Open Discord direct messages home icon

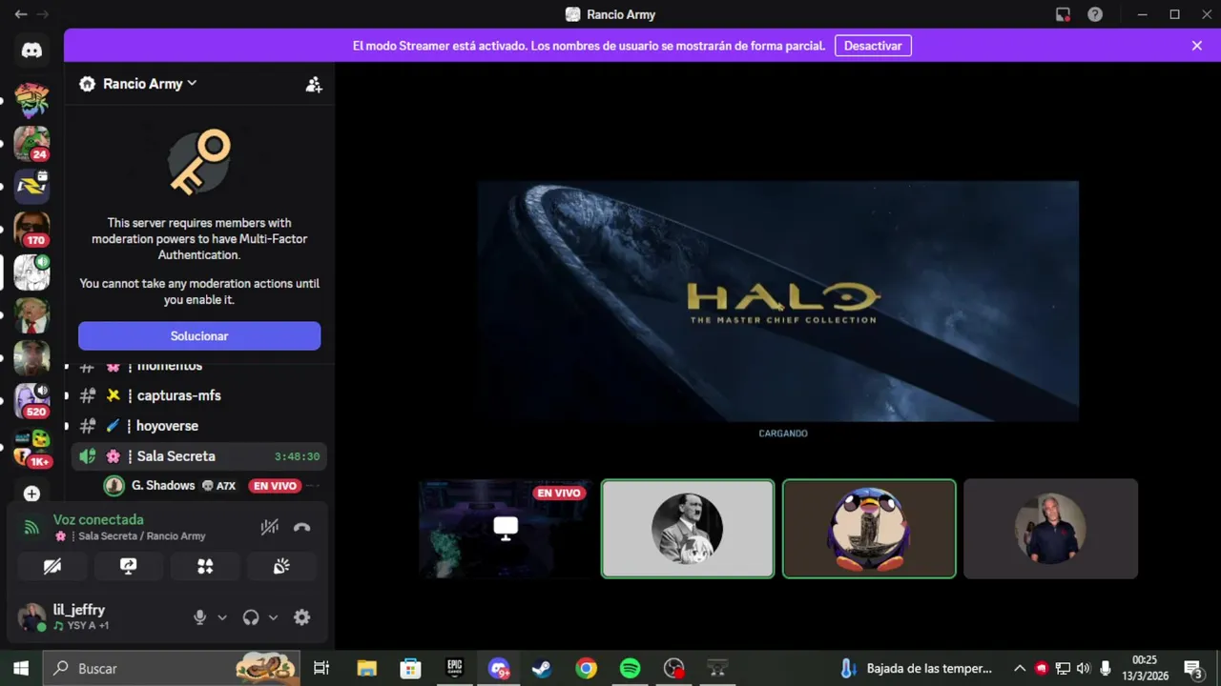[31, 50]
